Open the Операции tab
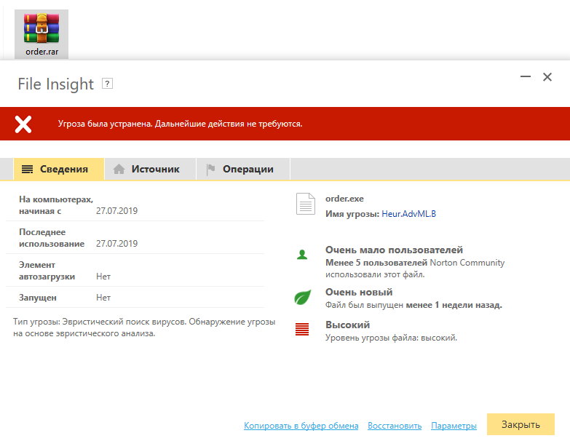The width and height of the screenshot is (570, 441). 243,169
